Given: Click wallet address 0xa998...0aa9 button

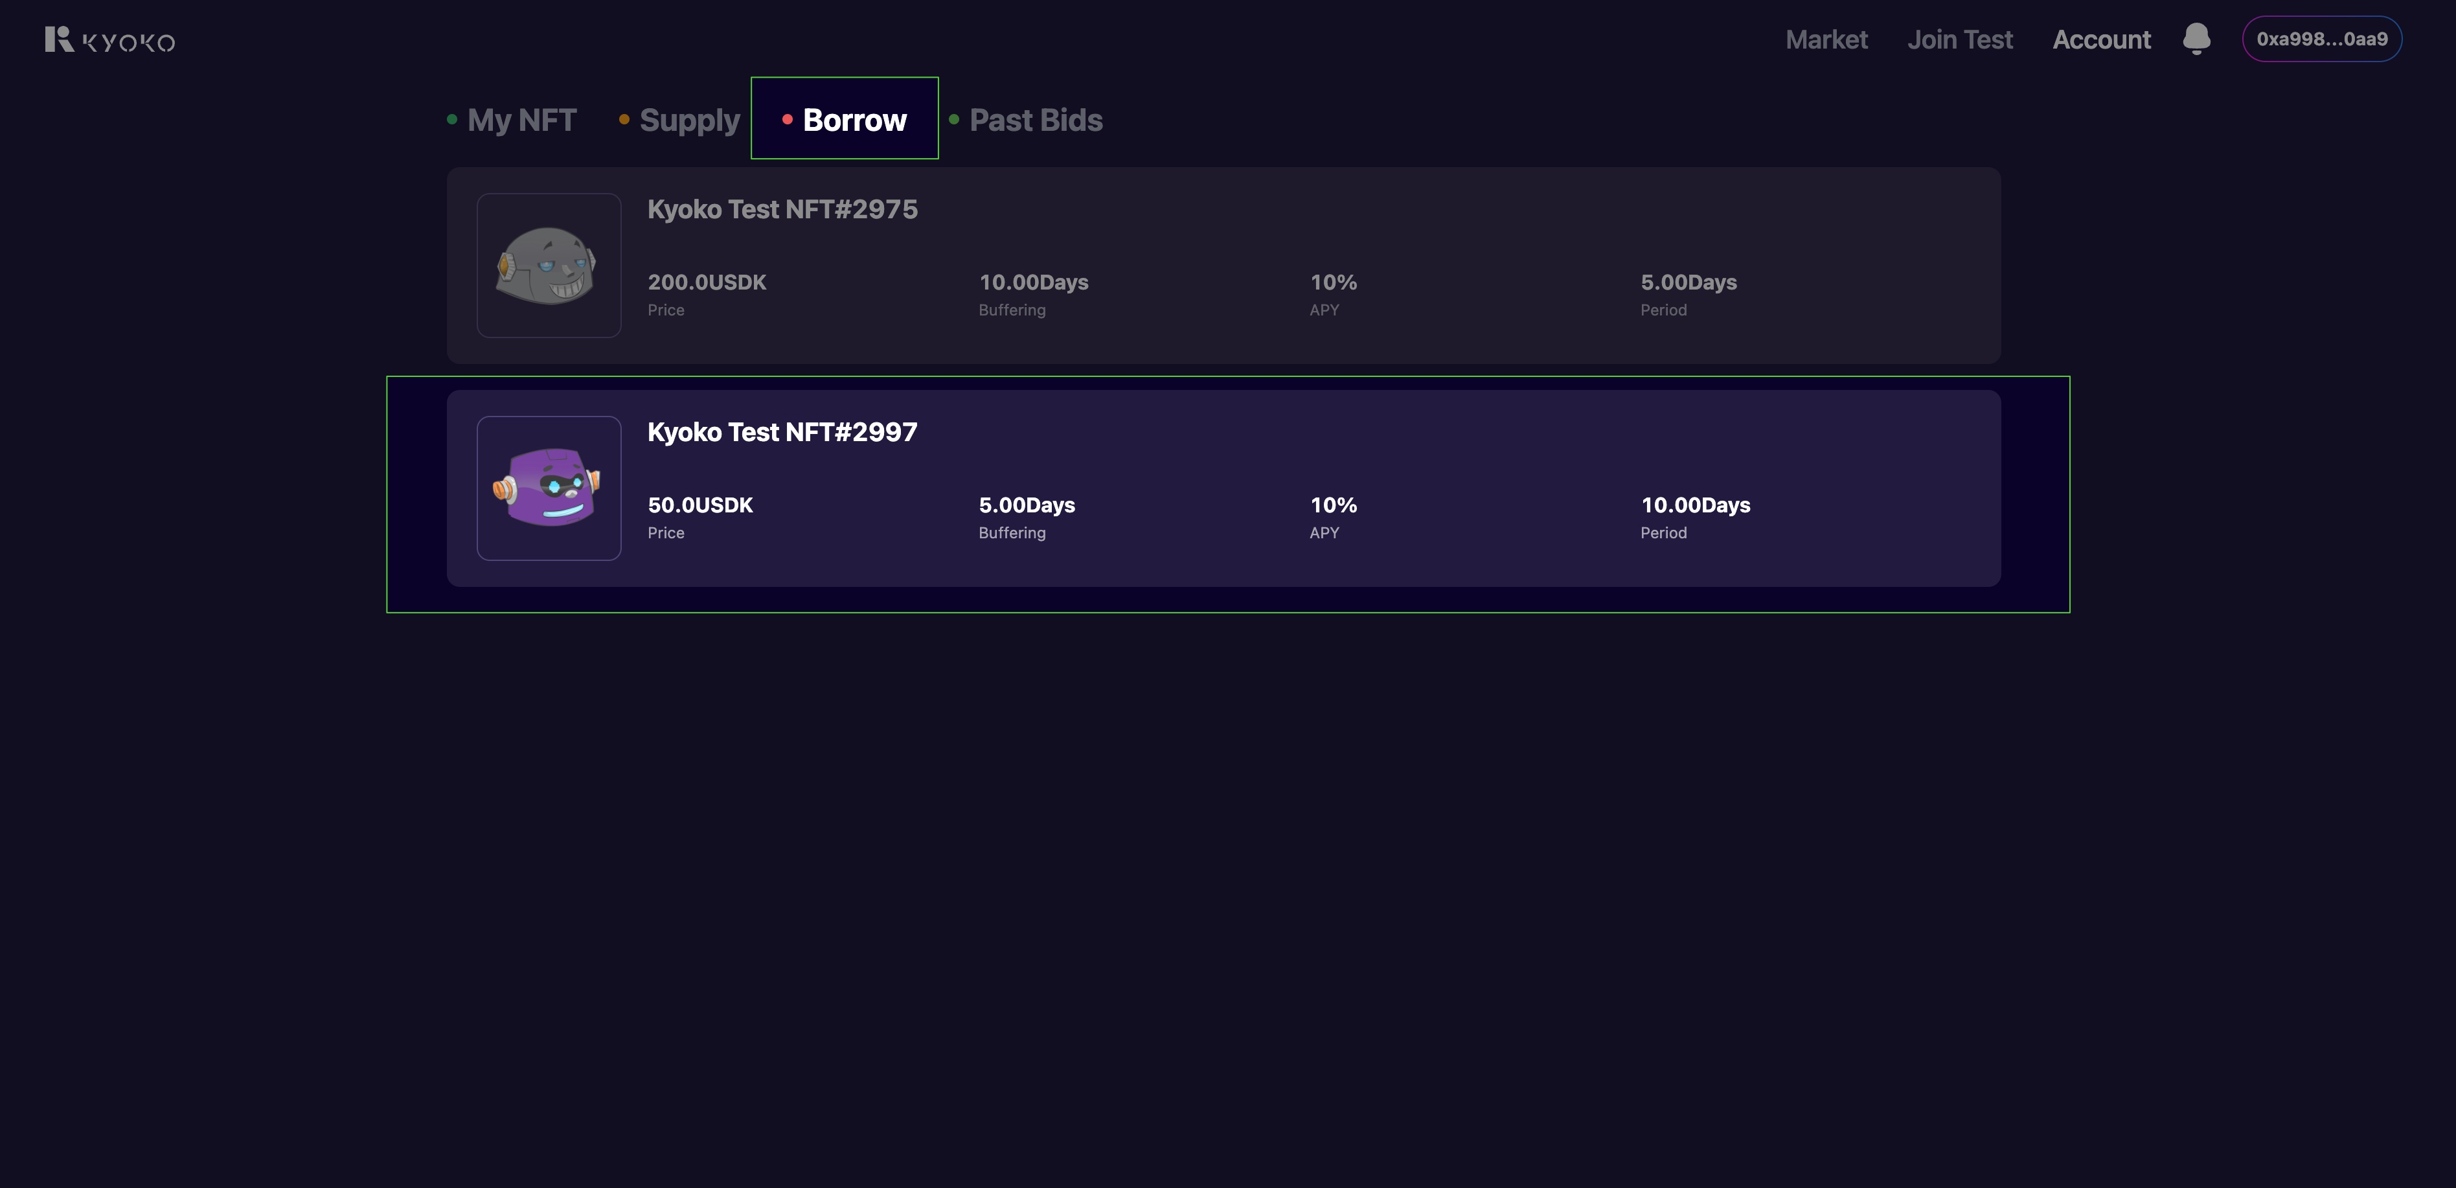Looking at the screenshot, I should click(2321, 39).
